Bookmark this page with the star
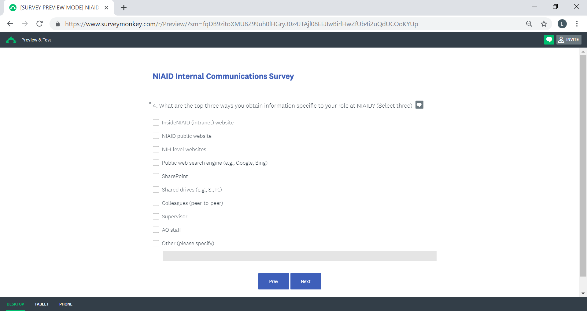Image resolution: width=587 pixels, height=311 pixels. point(544,24)
